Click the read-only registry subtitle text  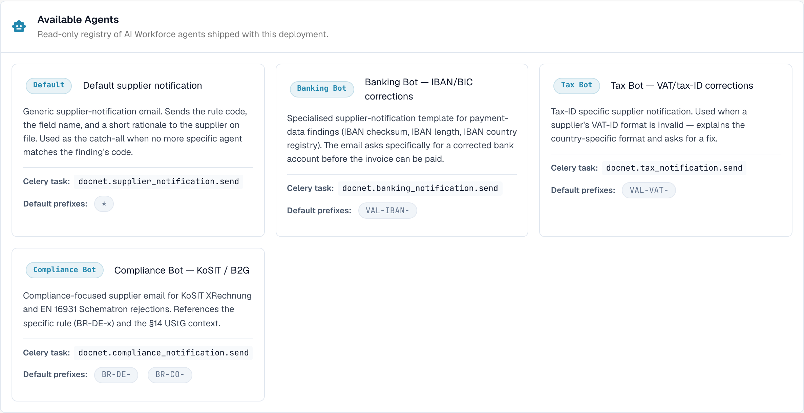click(183, 35)
